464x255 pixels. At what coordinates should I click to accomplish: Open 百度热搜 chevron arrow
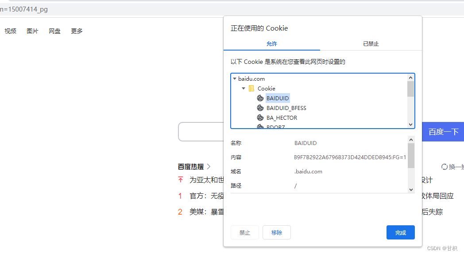[209, 167]
